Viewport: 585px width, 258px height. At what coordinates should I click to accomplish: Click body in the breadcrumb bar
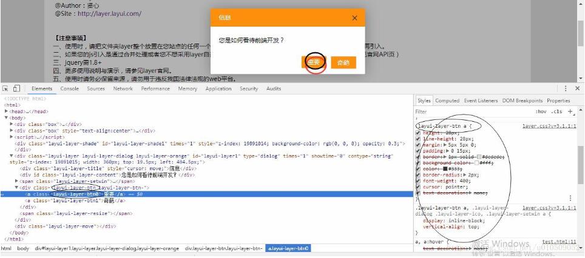23,248
